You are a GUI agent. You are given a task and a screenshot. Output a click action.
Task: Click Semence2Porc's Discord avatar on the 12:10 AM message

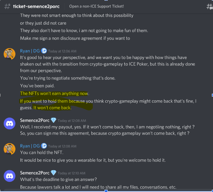pos(9,176)
